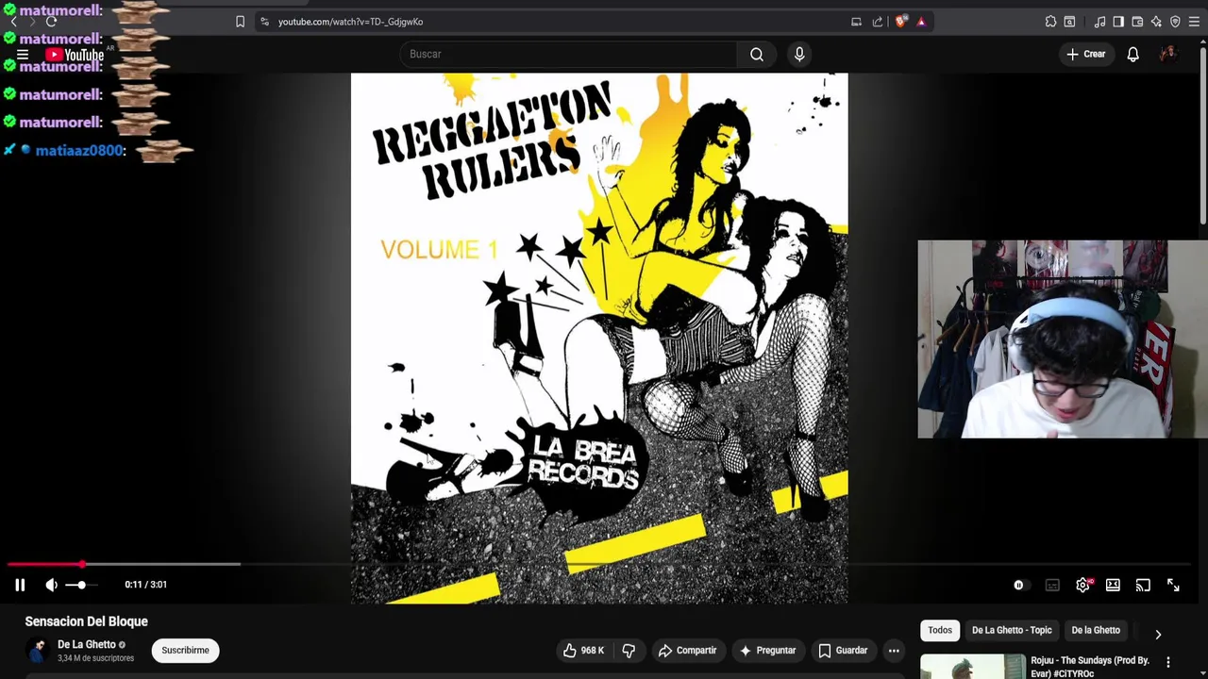Open the Brave Wallet icon

[1137, 22]
